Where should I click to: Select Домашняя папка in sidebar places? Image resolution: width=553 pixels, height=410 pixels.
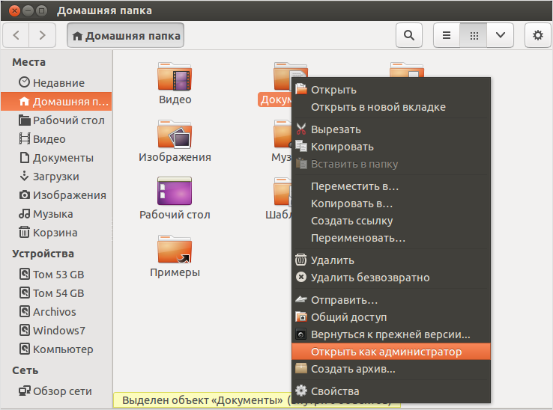coord(56,102)
